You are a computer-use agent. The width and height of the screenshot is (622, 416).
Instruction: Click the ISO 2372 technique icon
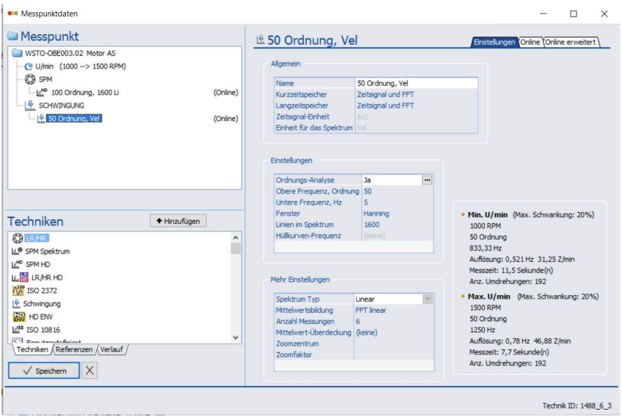point(18,291)
